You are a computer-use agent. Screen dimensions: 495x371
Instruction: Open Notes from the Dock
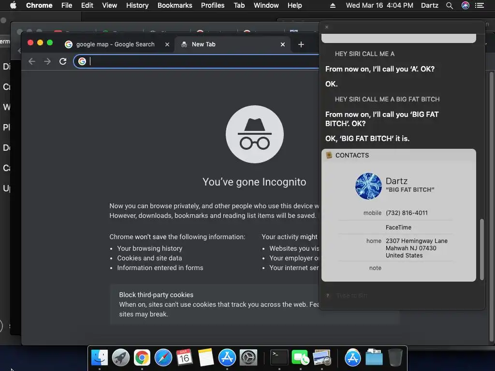click(206, 357)
